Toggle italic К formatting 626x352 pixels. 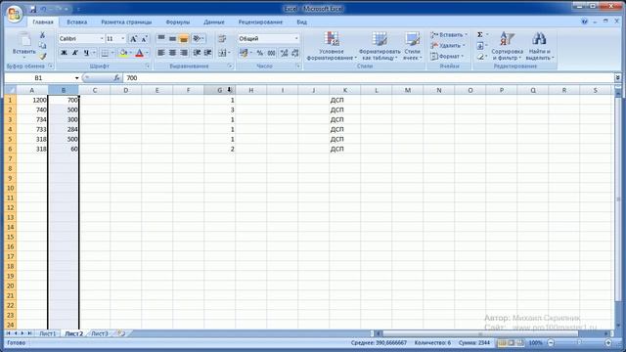click(x=75, y=53)
